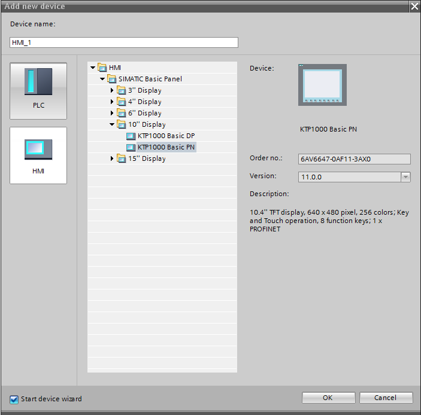
Task: Click the Order no. field 6AV6647-0AF11-3AX0
Action: 354,159
